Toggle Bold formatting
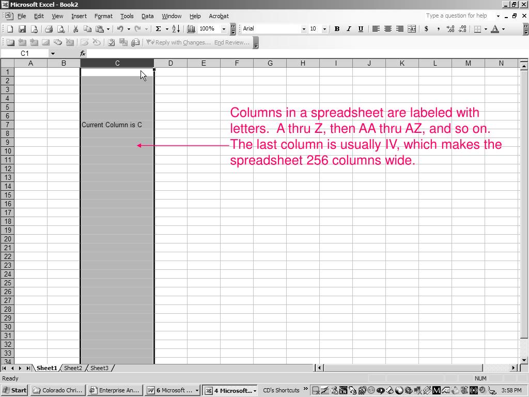This screenshot has width=529, height=397. pos(337,29)
